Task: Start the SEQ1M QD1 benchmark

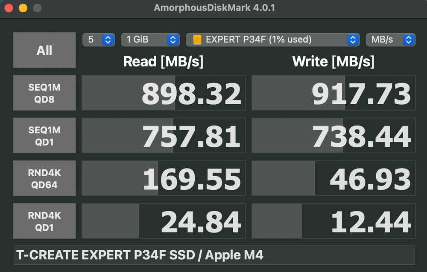Action: 44,135
